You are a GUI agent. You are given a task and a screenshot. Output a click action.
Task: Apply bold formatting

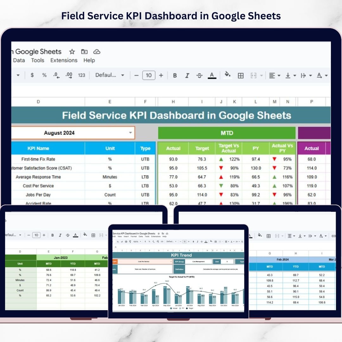click(x=175, y=75)
